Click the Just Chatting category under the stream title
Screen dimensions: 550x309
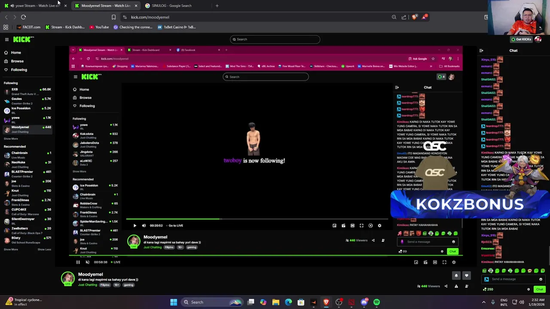tap(87, 285)
